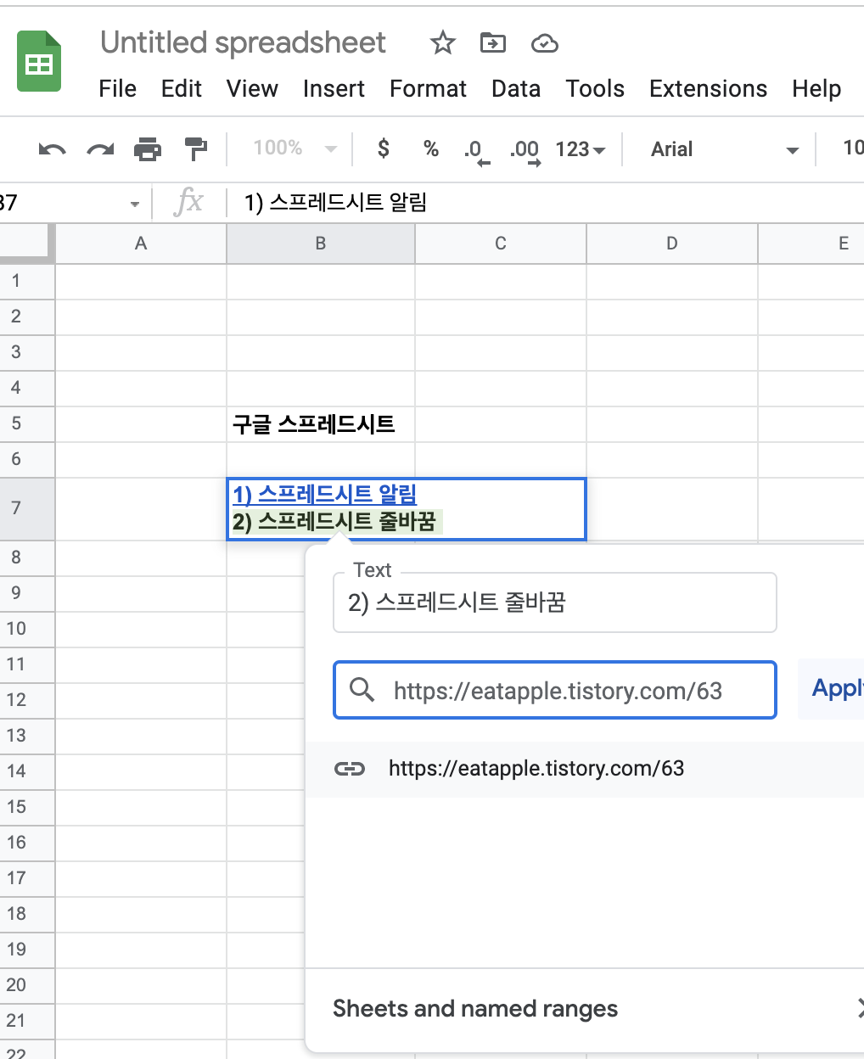Increase decimal places

tap(525, 151)
